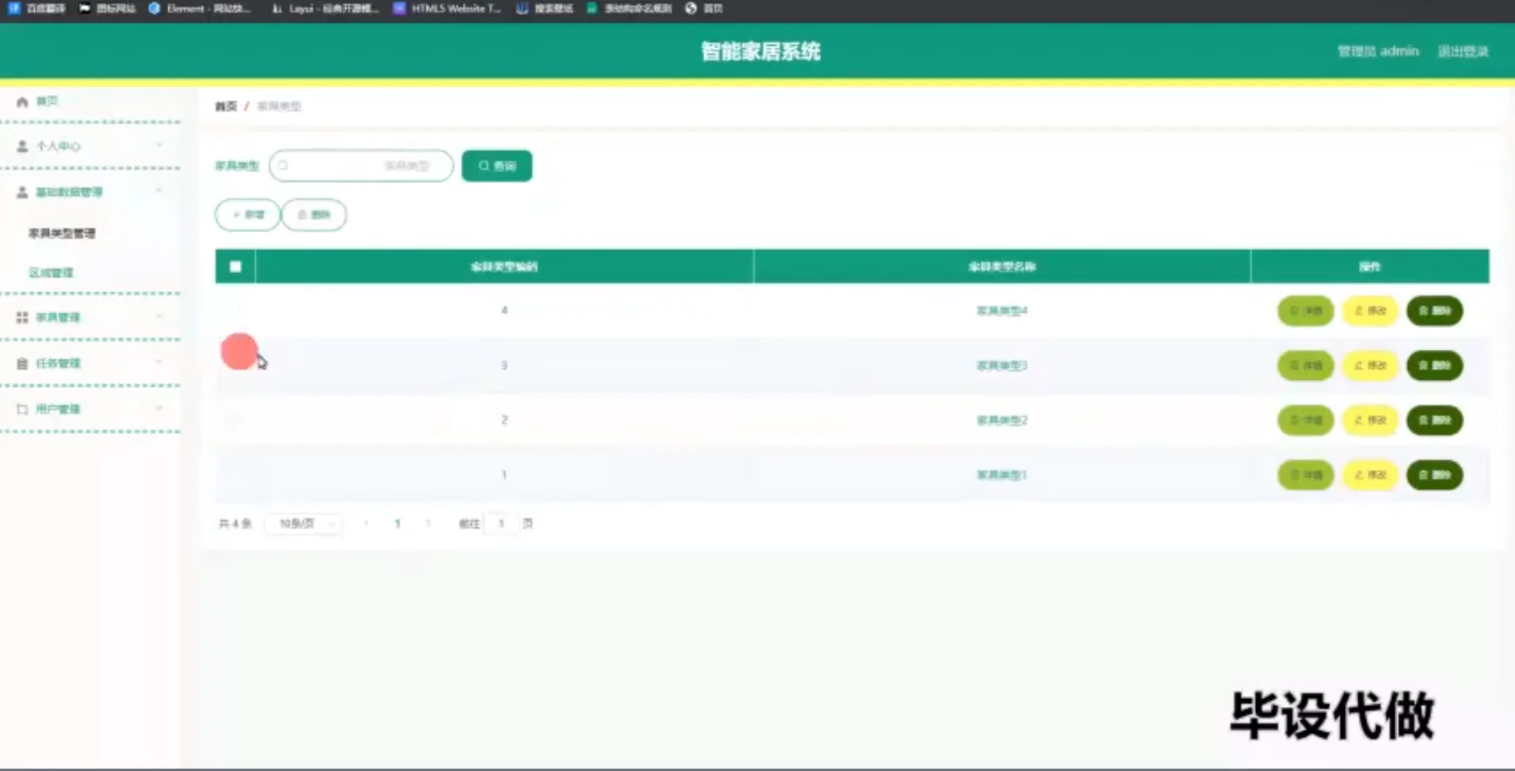
Task: Open the 10条/页 page size dropdown
Action: pos(303,523)
